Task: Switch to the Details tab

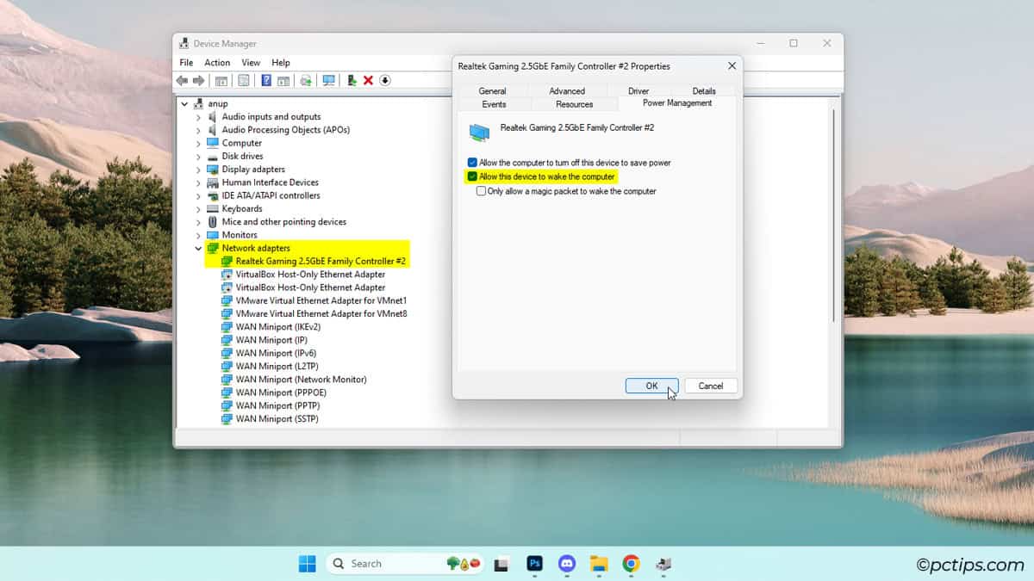Action: (704, 90)
